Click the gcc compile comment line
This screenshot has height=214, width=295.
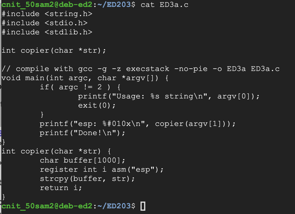(140, 69)
